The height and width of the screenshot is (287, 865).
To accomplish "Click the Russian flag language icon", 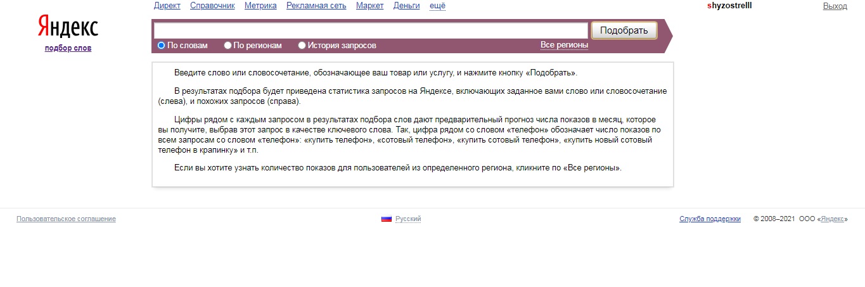I will point(387,219).
